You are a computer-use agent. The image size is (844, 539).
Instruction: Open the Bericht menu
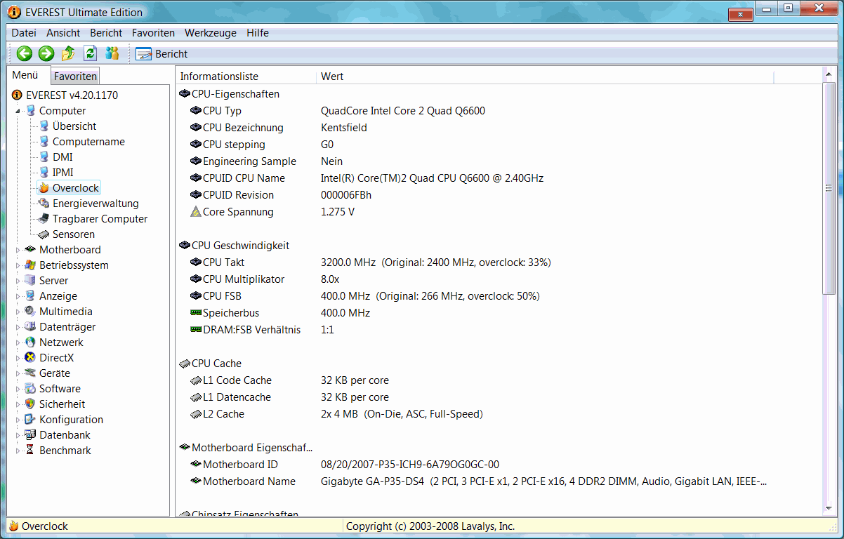click(105, 33)
